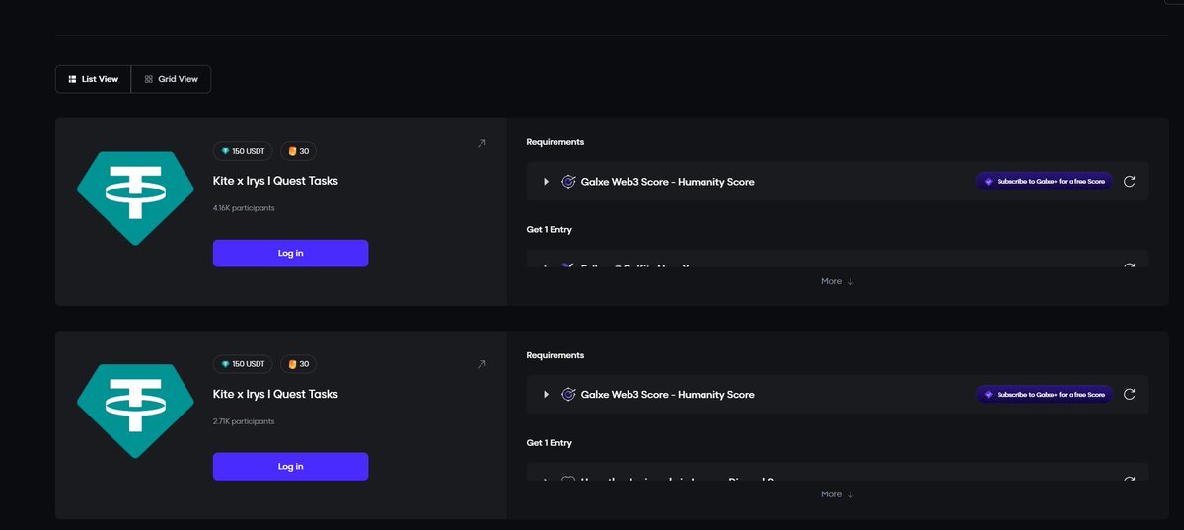Click the 150 USDT reward badge on first card
The width and height of the screenshot is (1184, 530).
coord(243,151)
